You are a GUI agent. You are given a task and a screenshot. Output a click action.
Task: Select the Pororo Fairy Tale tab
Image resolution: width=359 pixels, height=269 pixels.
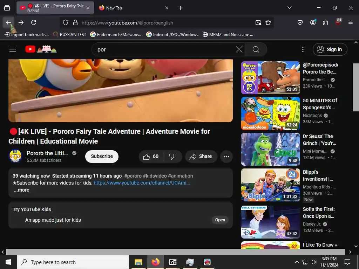tap(55, 8)
